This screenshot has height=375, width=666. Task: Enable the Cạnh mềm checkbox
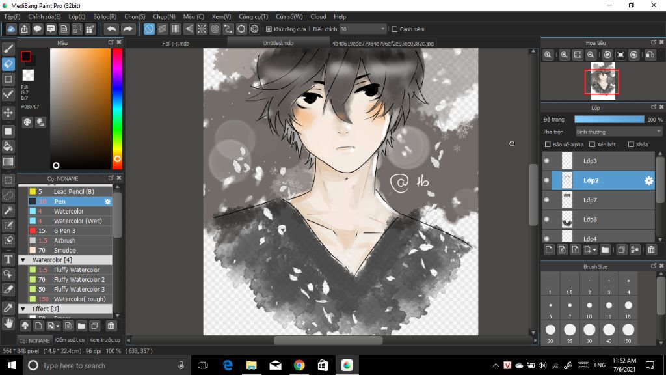395,29
